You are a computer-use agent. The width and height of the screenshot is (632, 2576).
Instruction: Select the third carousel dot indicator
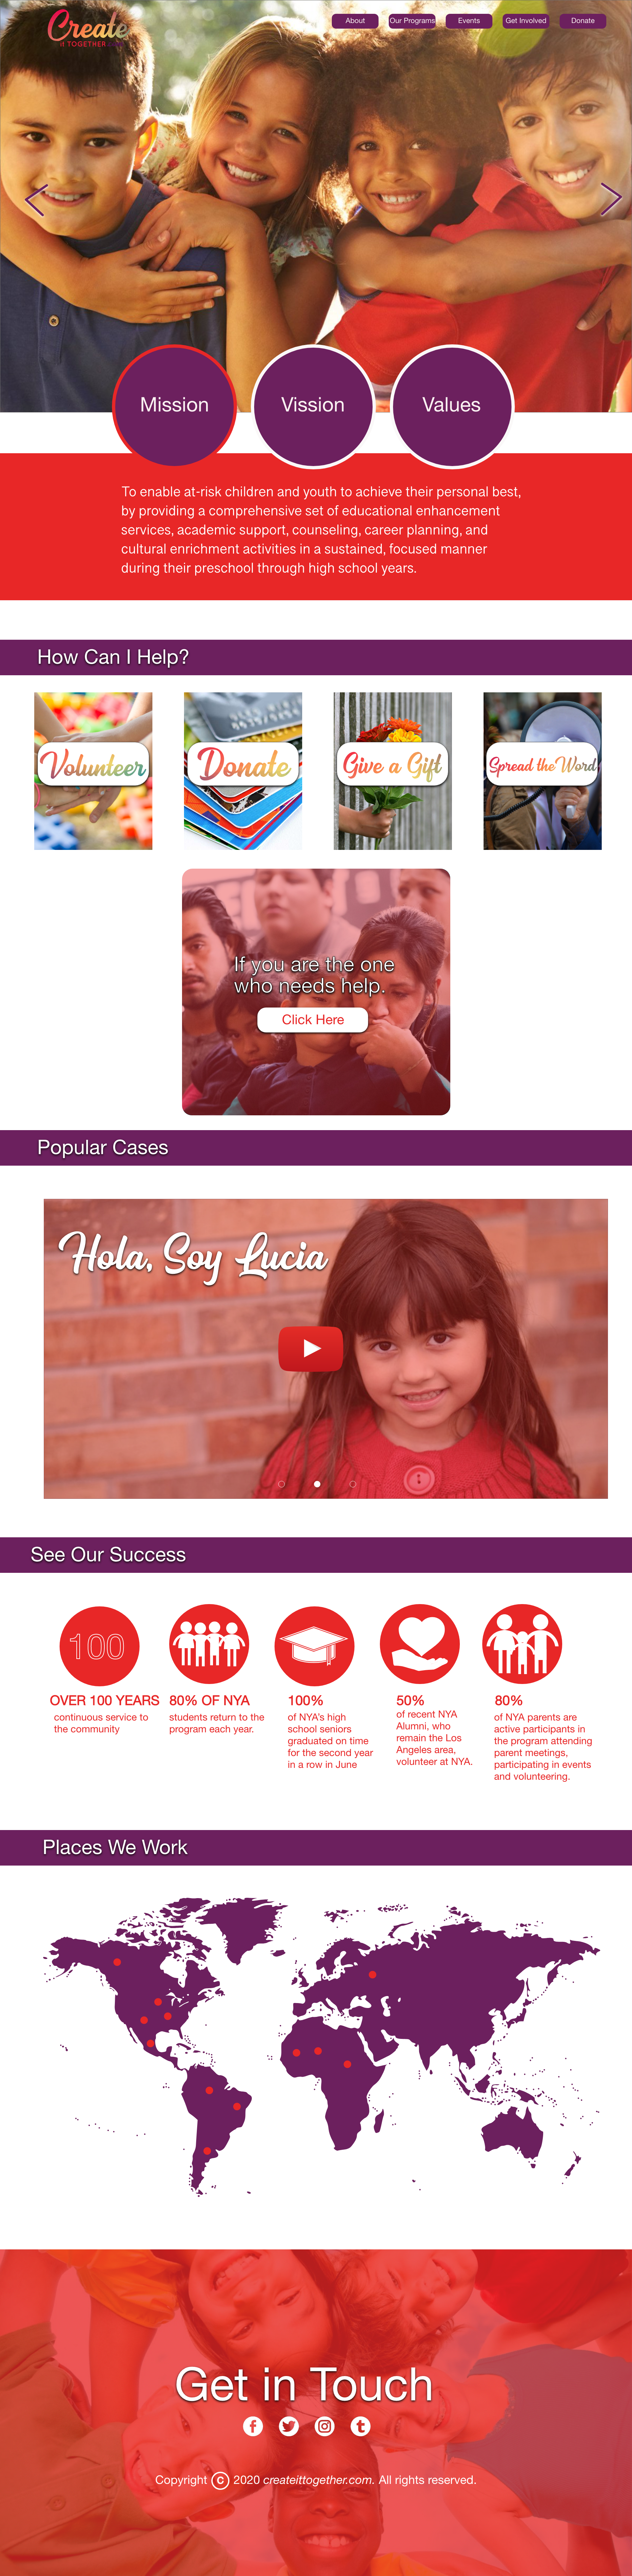353,1484
